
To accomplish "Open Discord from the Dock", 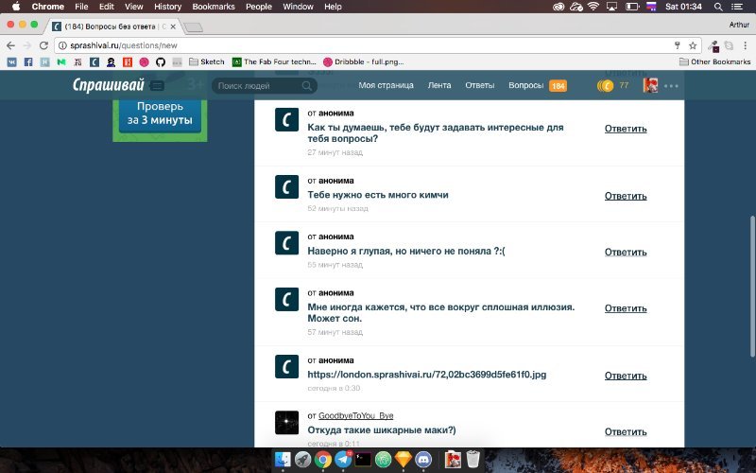I will pos(423,460).
